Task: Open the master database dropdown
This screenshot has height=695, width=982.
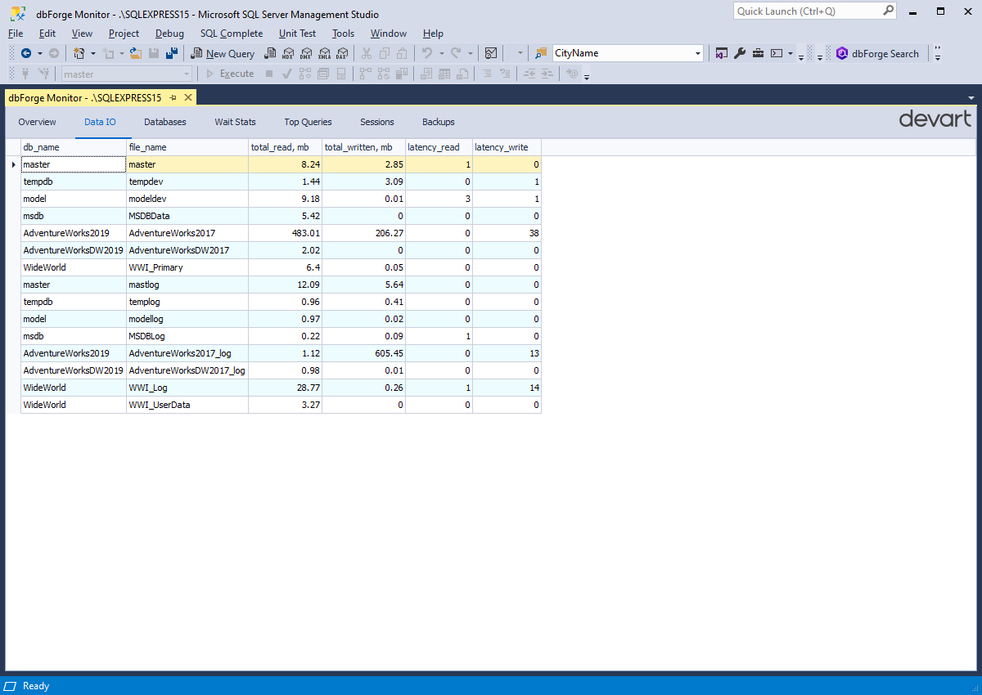Action: pyautogui.click(x=187, y=74)
